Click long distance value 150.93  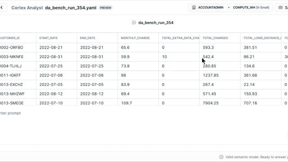click(250, 94)
